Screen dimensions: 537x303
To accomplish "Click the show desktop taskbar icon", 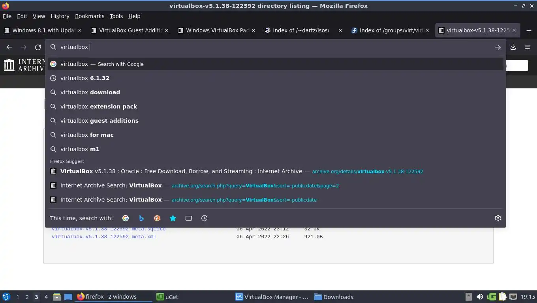I will (68, 297).
